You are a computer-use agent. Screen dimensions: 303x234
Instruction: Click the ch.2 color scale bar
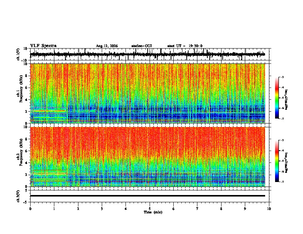pyautogui.click(x=277, y=161)
